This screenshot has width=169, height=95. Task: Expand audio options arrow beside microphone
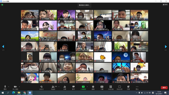(9, 87)
